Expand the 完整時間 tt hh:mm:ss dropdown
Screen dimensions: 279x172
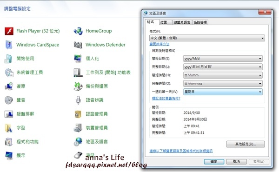[x=223, y=83]
